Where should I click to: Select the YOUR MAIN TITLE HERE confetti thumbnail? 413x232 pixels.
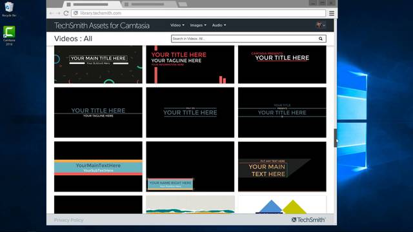pyautogui.click(x=98, y=64)
